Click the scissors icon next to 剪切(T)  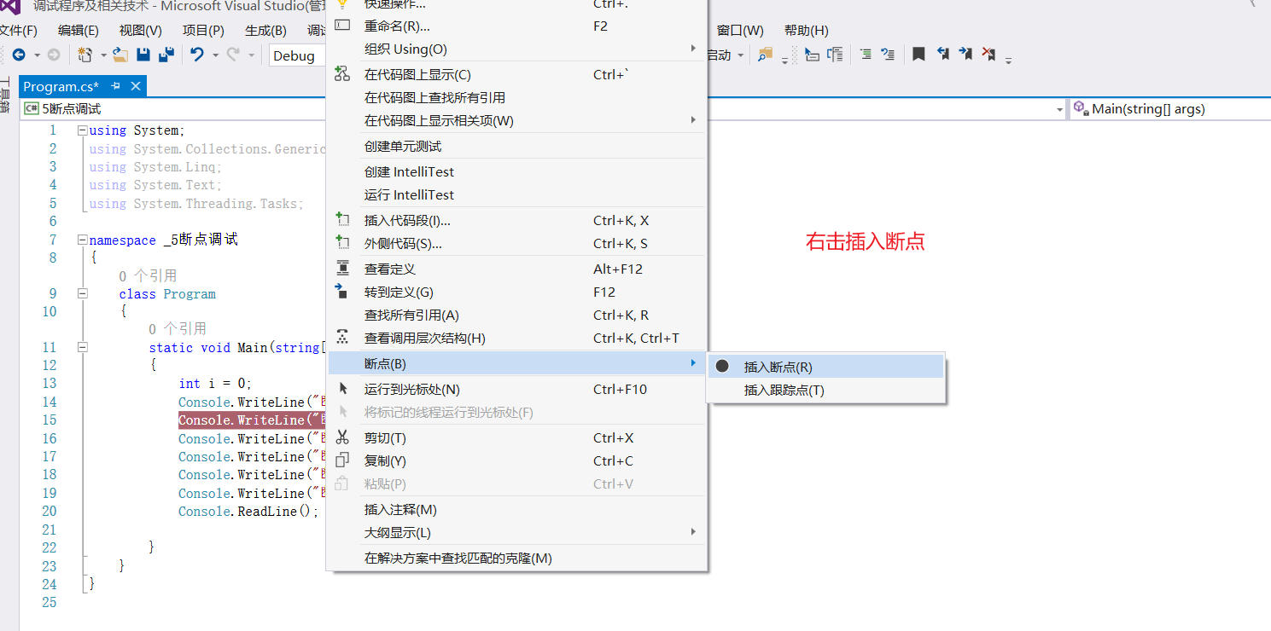tap(343, 437)
